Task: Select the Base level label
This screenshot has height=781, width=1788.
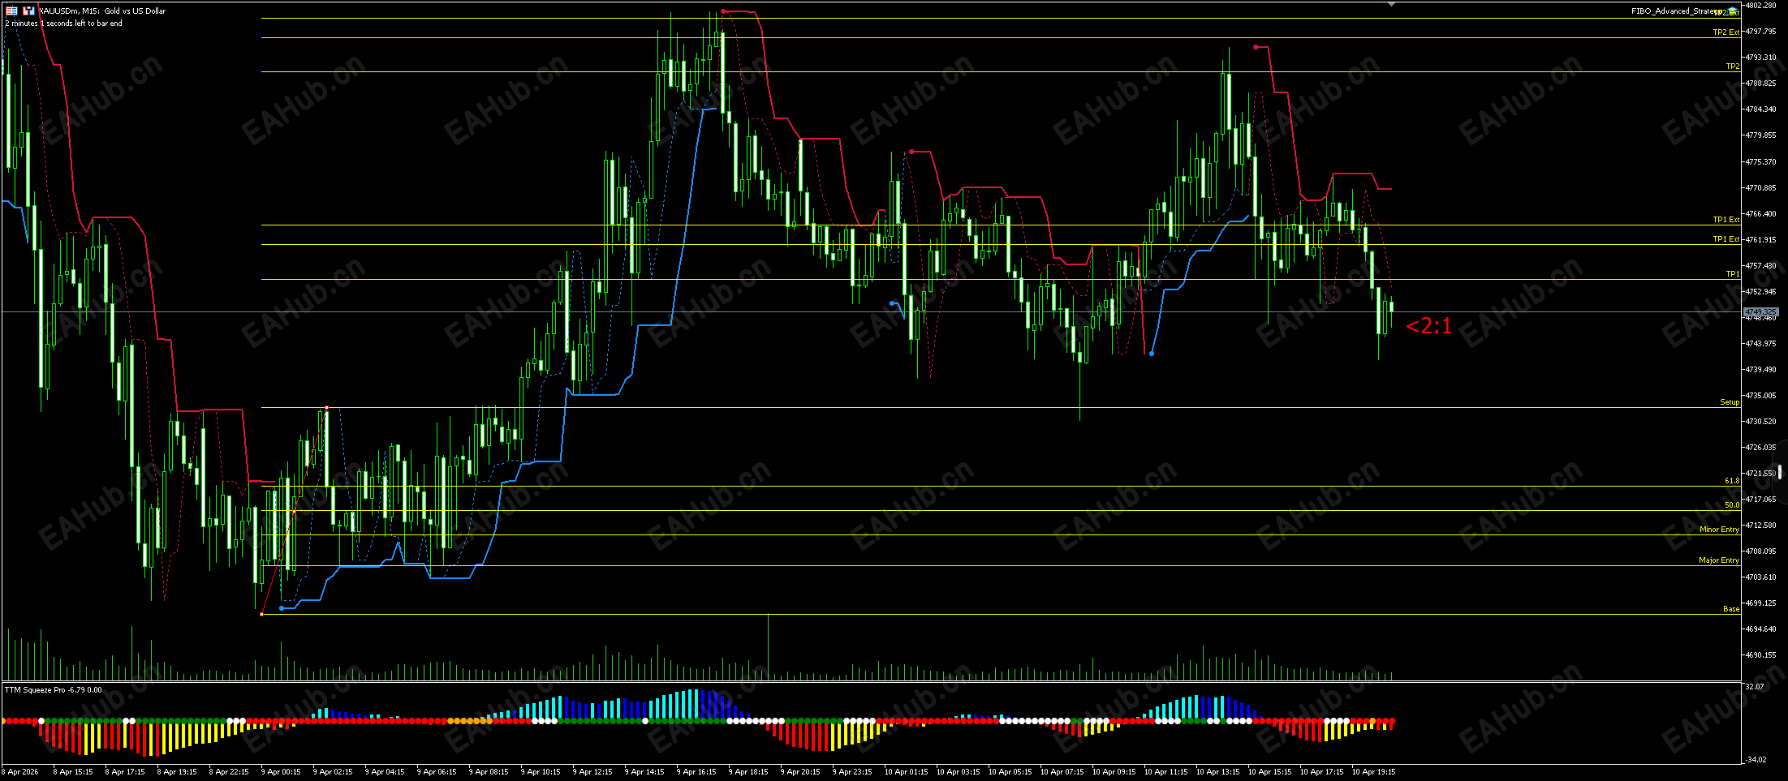Action: click(x=1731, y=609)
